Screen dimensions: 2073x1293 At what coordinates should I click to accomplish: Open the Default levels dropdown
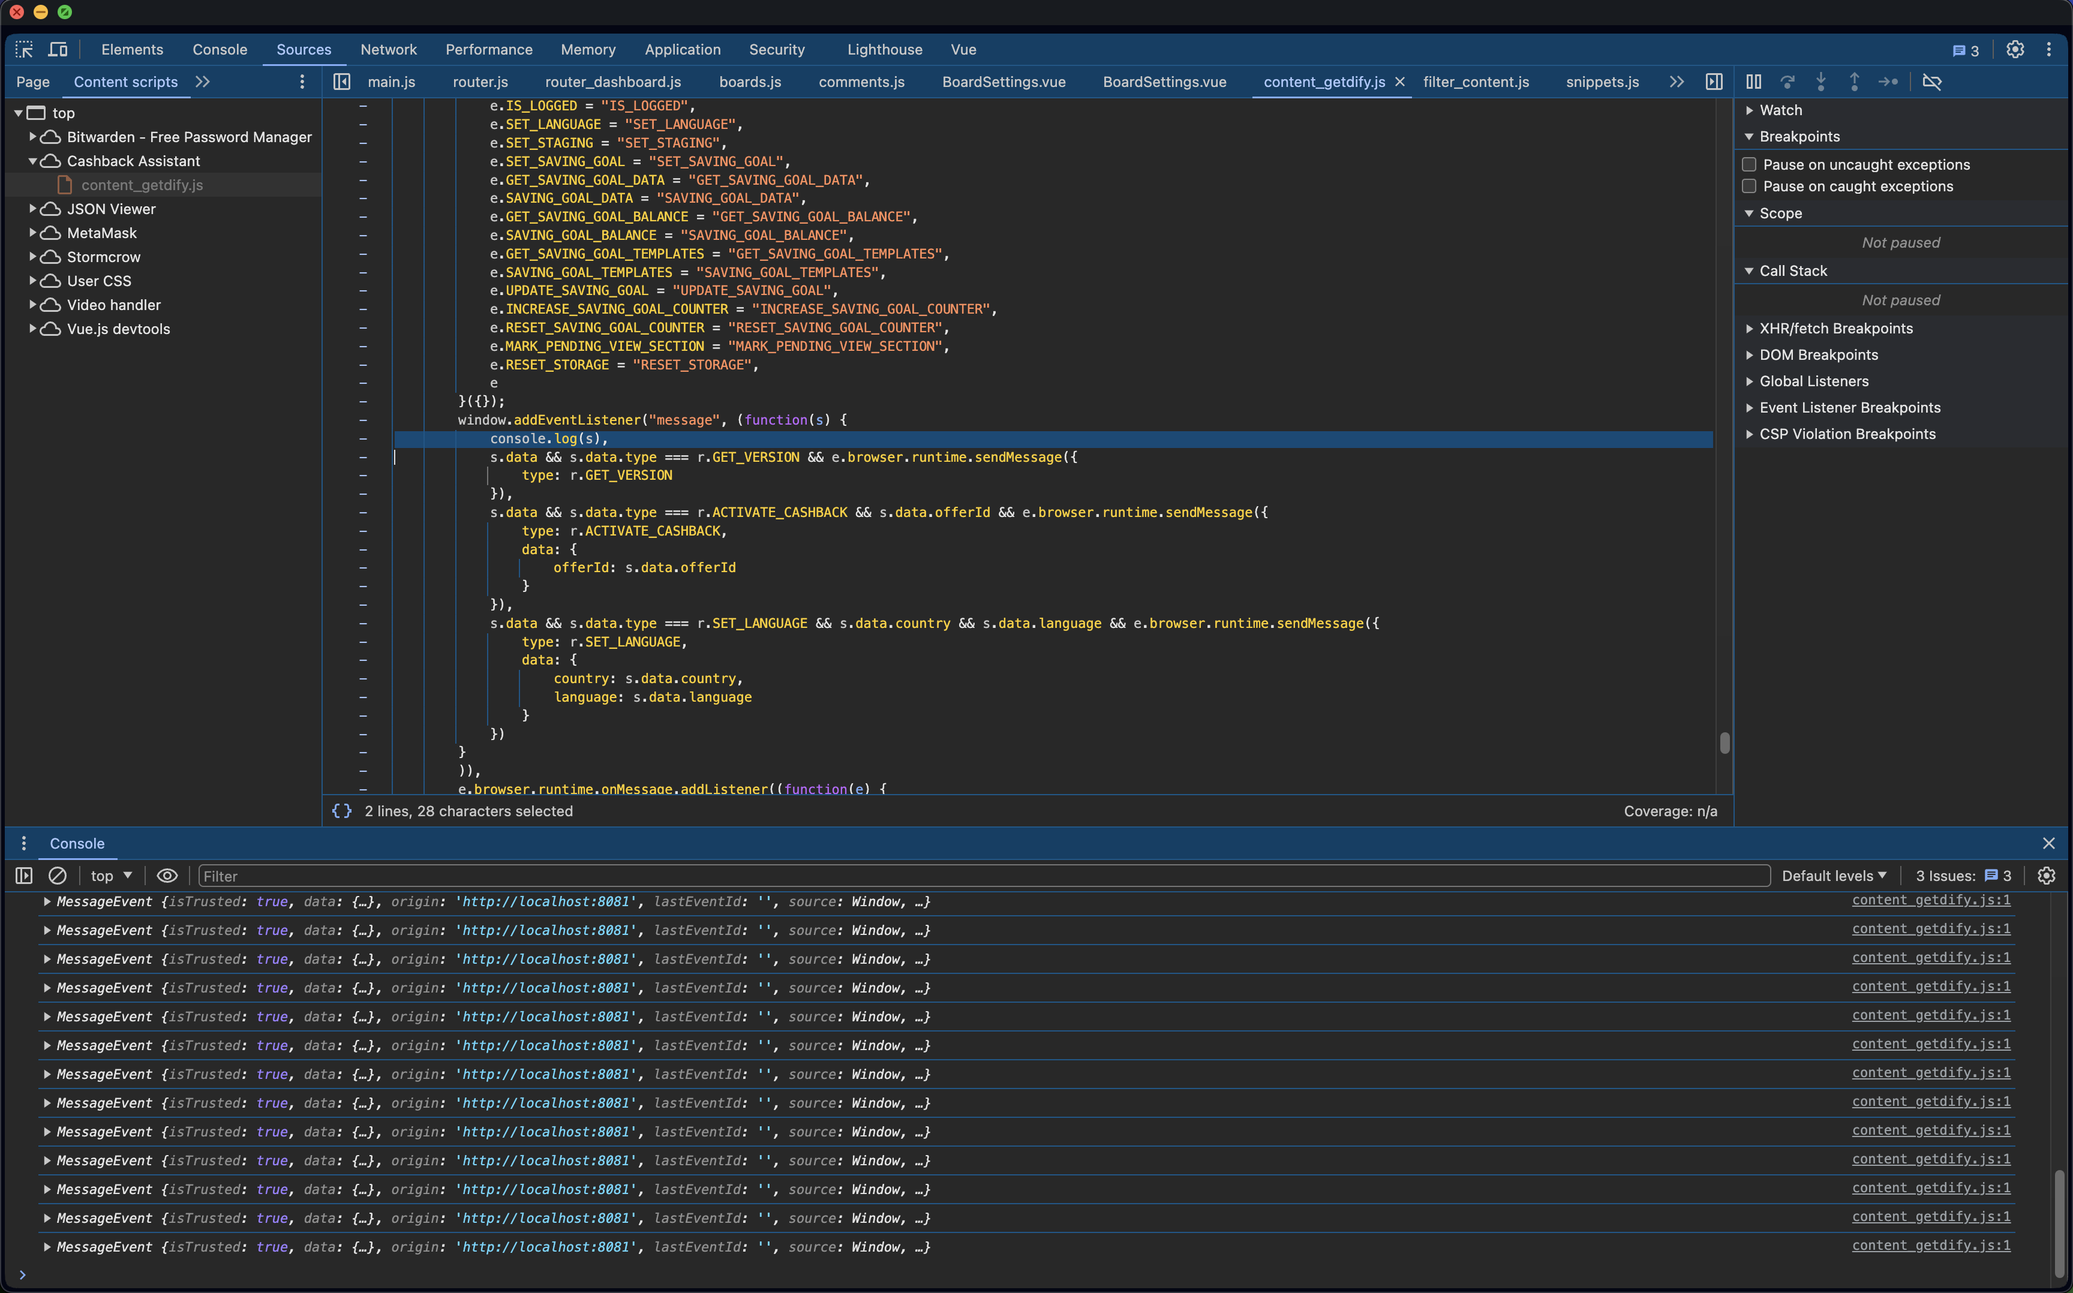[x=1834, y=876]
